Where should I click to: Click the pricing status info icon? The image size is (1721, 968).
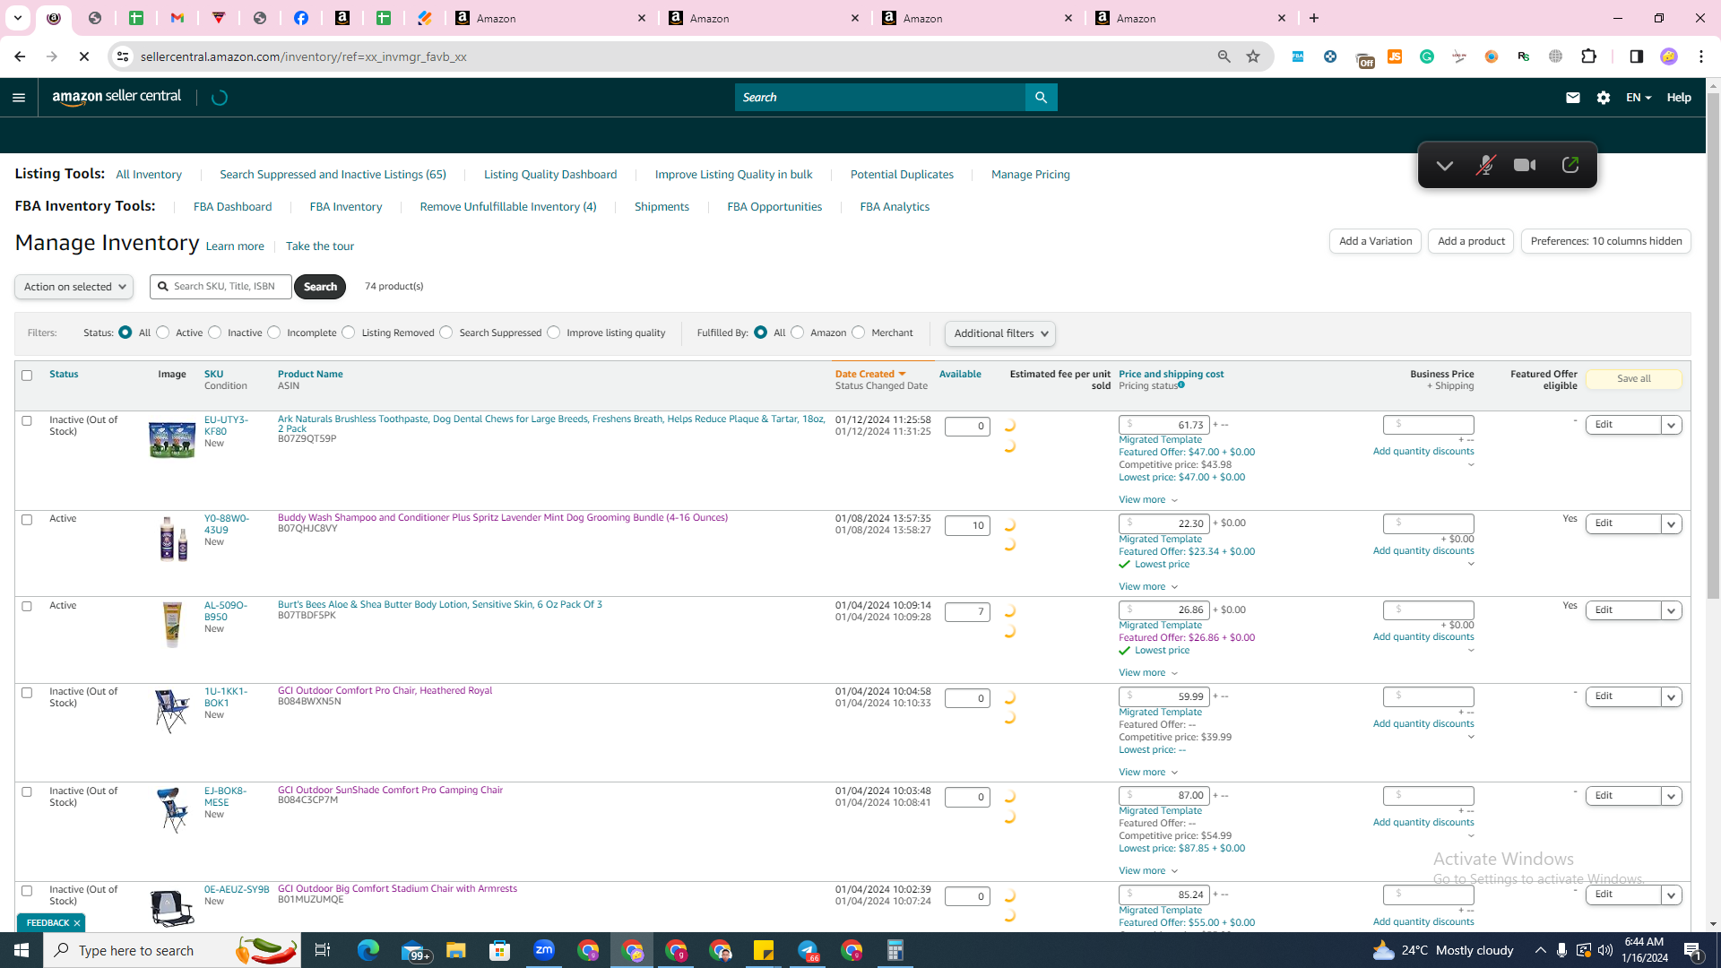pyautogui.click(x=1181, y=385)
